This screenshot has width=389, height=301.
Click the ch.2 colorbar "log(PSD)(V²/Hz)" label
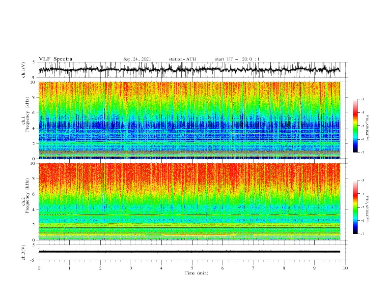click(x=367, y=210)
